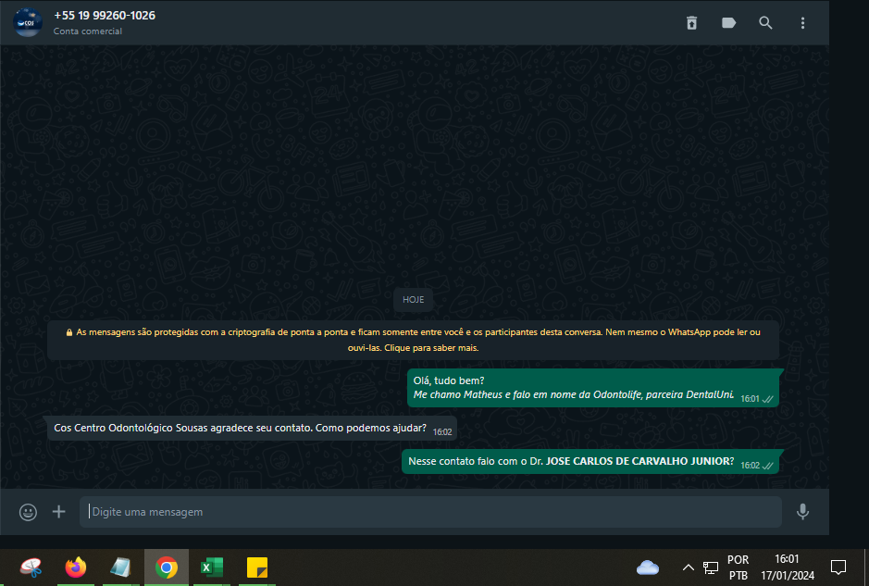Switch to Google Chrome in the taskbar
Screen dimensions: 869x586
167,567
